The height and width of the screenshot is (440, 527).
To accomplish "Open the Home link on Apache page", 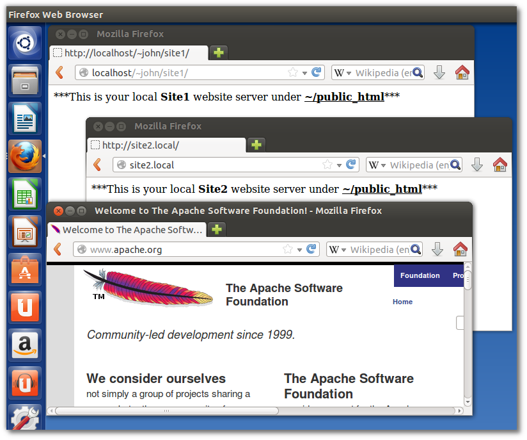I will pos(402,302).
